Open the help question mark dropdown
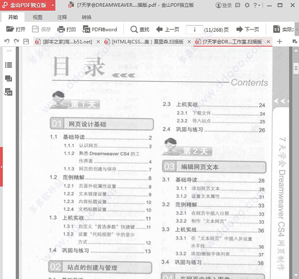 click(x=257, y=5)
